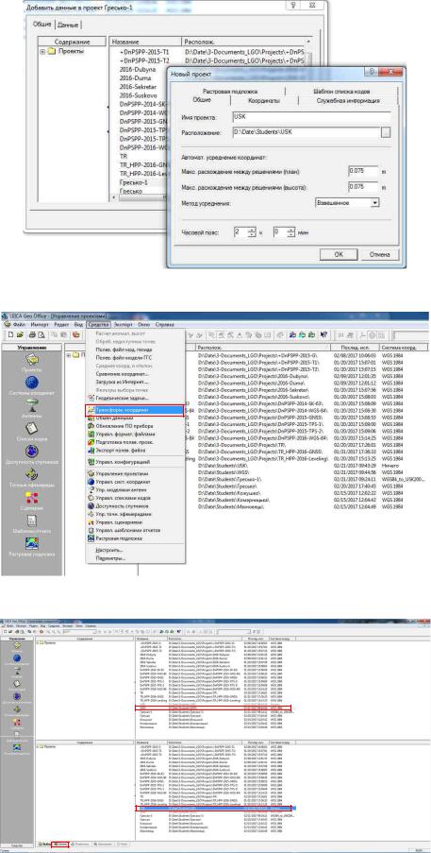Screen dimensions: 431x853
Task: Choose Обновление ПО прибора in the Средства menu
Action: 136,426
